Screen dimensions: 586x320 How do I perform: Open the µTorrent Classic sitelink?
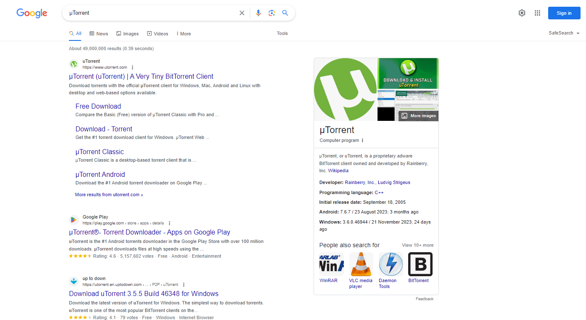100,152
